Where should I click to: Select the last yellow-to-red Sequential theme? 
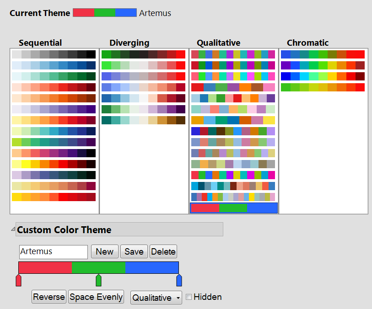point(54,197)
